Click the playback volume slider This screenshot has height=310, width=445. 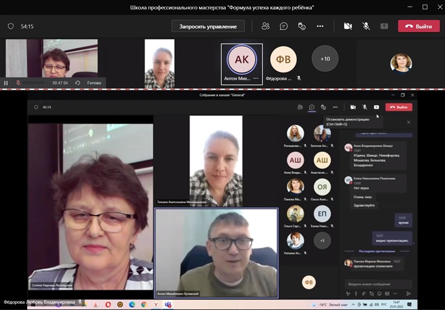click(x=34, y=83)
